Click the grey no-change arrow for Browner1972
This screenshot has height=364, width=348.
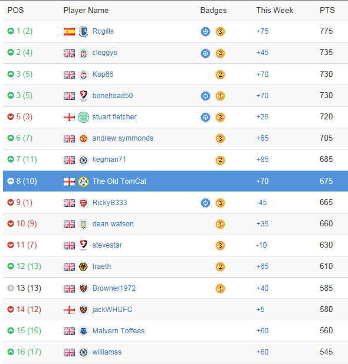click(x=11, y=288)
